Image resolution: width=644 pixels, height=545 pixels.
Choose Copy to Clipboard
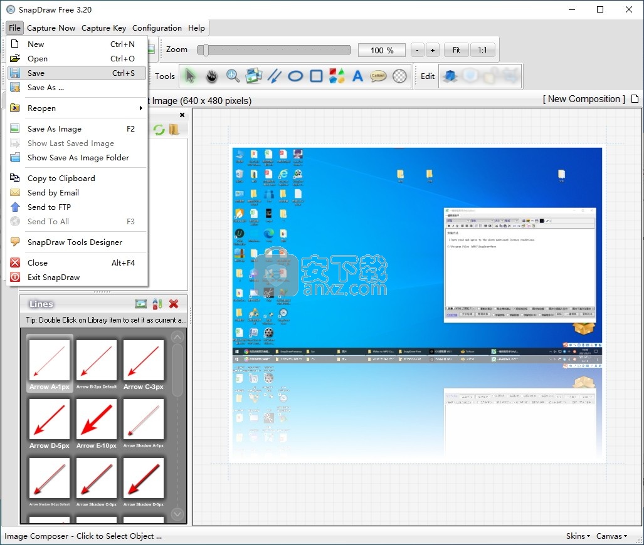(77, 178)
